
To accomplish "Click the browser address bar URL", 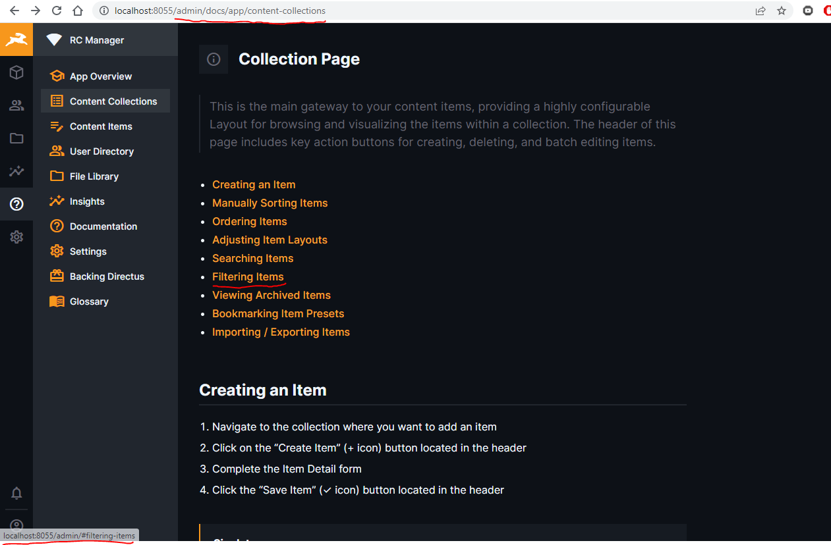I will pyautogui.click(x=219, y=11).
